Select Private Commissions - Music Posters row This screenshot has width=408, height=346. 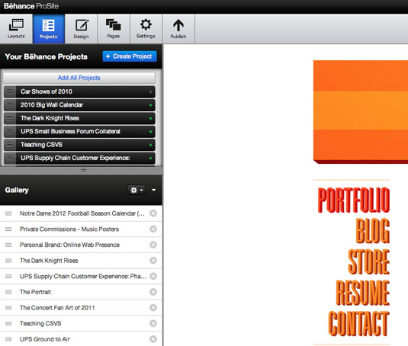[x=81, y=229]
